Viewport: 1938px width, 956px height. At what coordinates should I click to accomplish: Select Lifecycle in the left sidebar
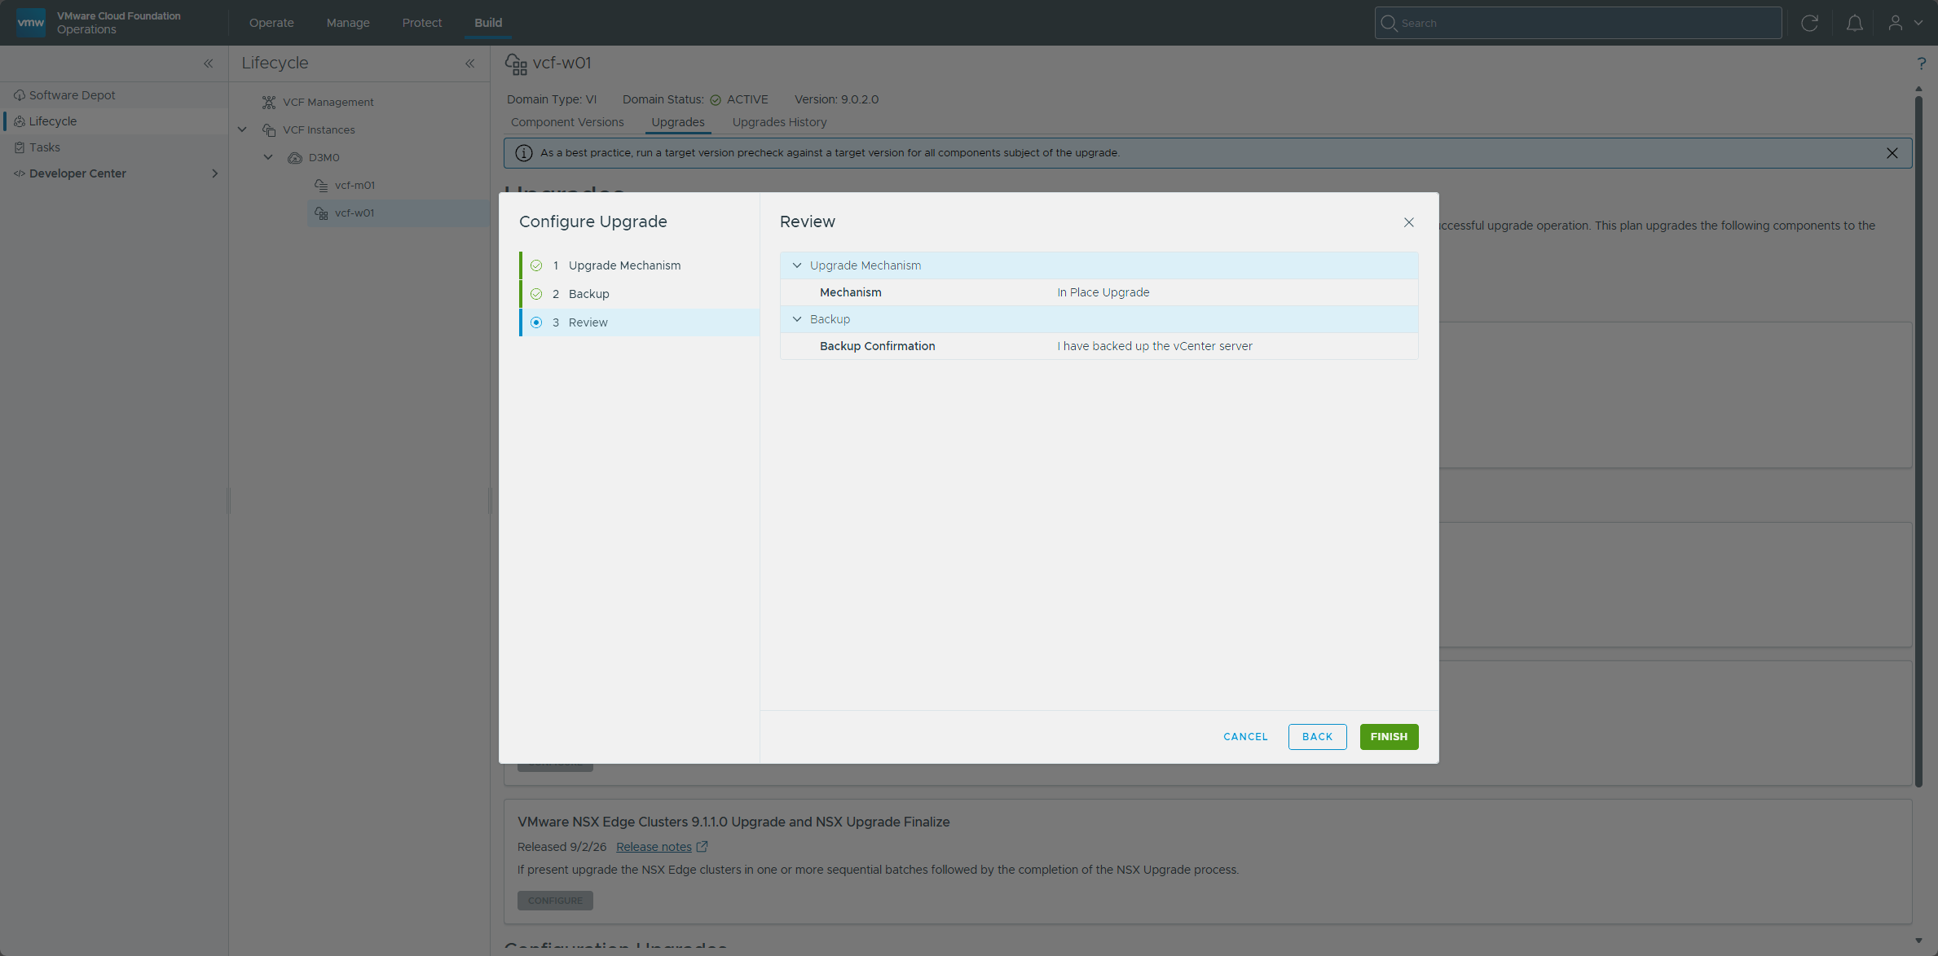pyautogui.click(x=114, y=121)
